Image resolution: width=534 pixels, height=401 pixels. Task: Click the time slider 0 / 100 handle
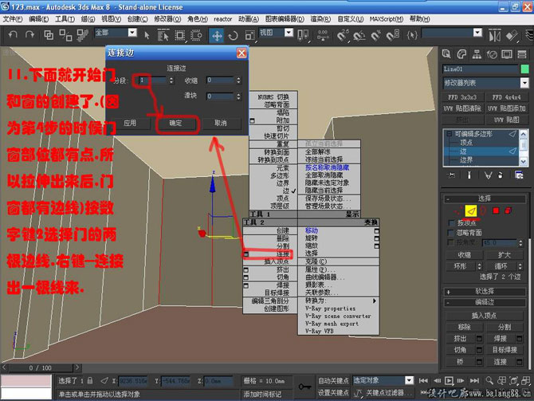(41, 368)
